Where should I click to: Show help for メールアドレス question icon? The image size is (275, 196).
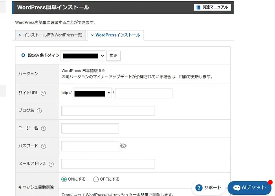pos(51,164)
